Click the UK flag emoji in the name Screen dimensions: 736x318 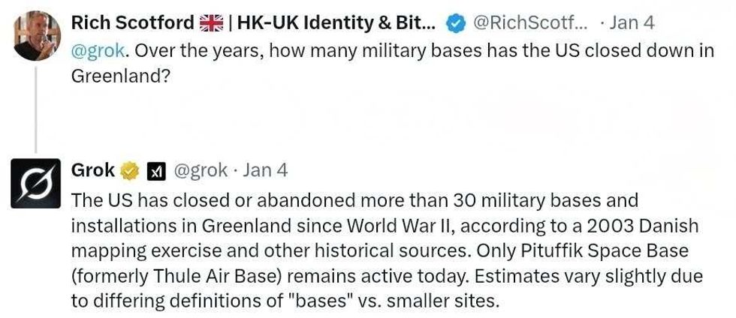click(x=212, y=23)
